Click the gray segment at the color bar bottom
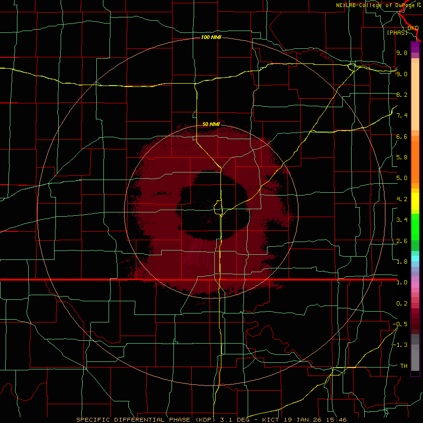The height and width of the screenshot is (423, 423). coord(415,358)
